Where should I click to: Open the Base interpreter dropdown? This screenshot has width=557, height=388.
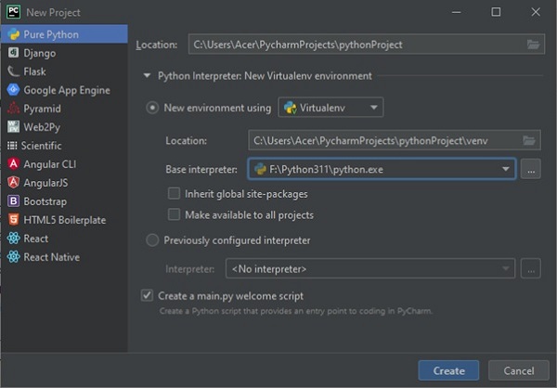click(x=506, y=169)
